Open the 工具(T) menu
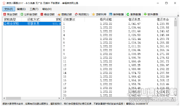This screenshot has height=107, width=181. pyautogui.click(x=34, y=9)
